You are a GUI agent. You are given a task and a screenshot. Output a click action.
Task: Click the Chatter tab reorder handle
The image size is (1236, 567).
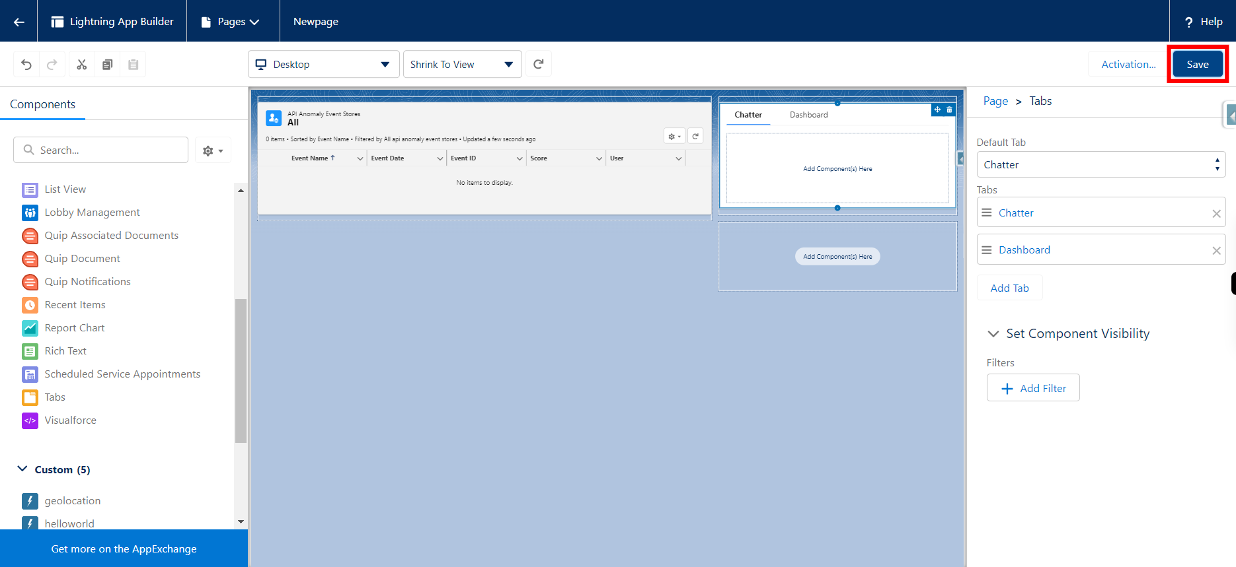pyautogui.click(x=987, y=213)
